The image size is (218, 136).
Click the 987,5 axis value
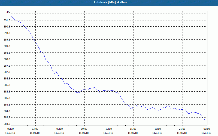7,66
